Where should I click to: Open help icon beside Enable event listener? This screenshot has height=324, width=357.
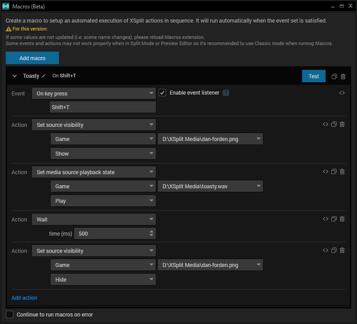tap(226, 93)
